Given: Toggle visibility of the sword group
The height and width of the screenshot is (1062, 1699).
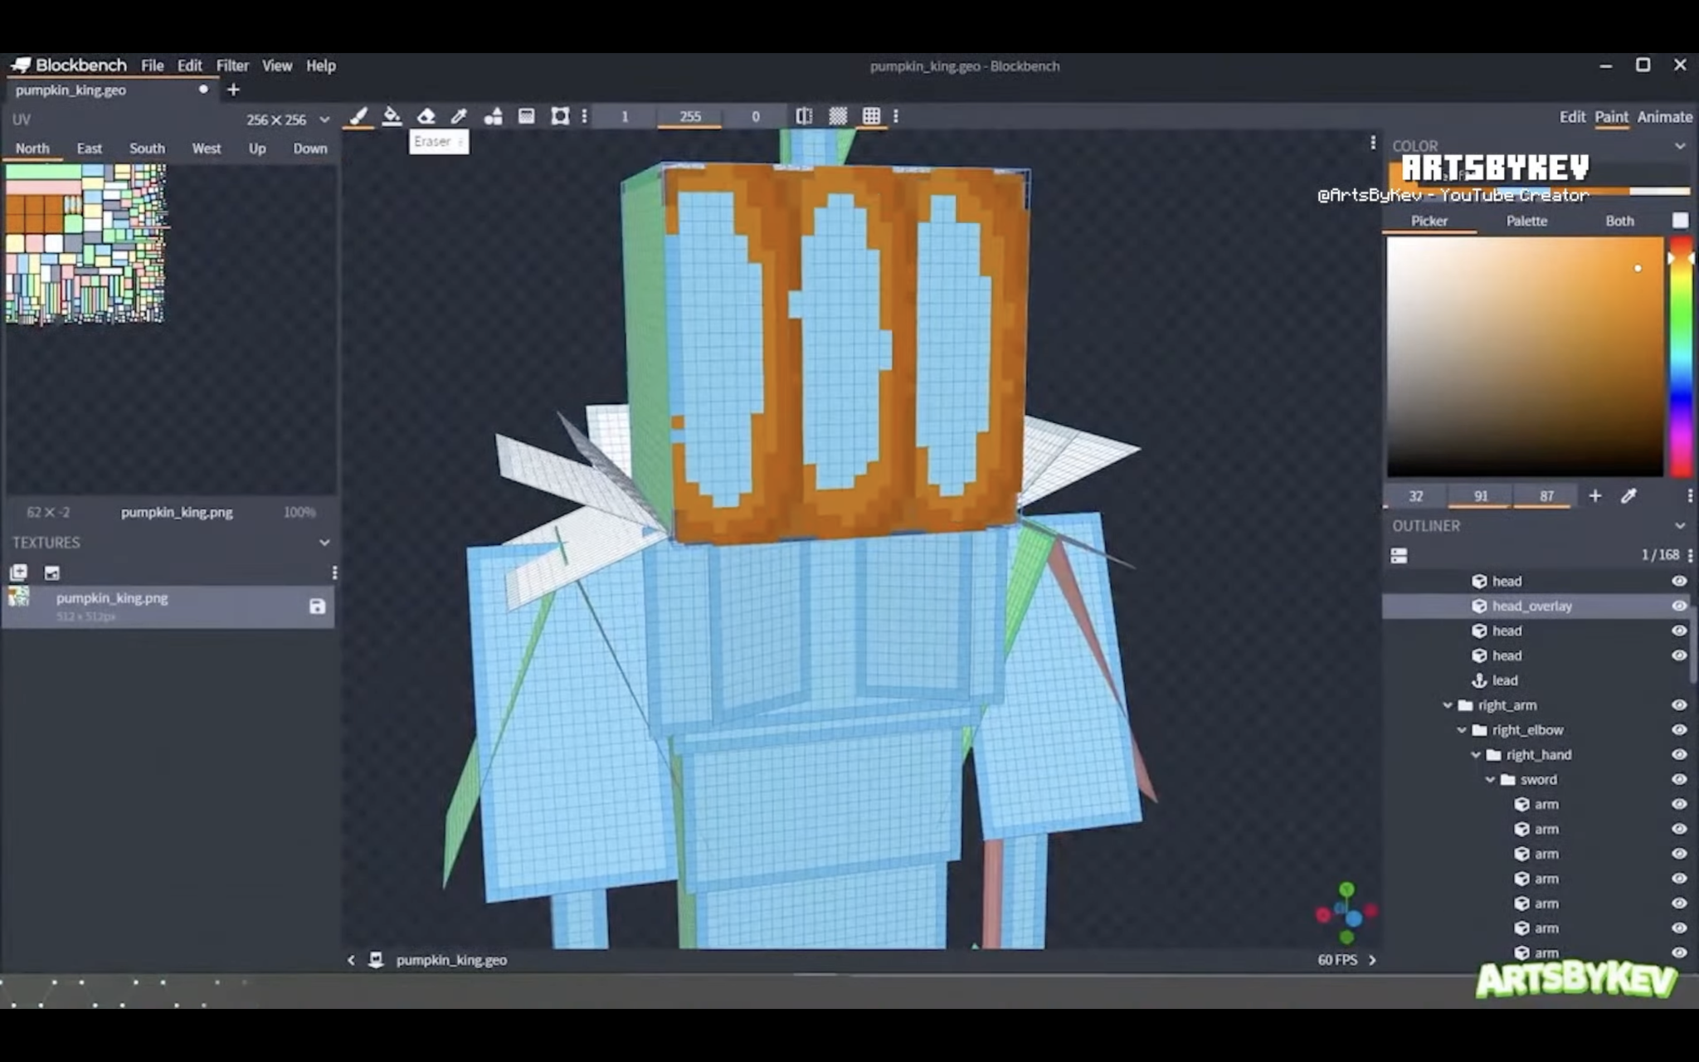Looking at the screenshot, I should [x=1678, y=779].
